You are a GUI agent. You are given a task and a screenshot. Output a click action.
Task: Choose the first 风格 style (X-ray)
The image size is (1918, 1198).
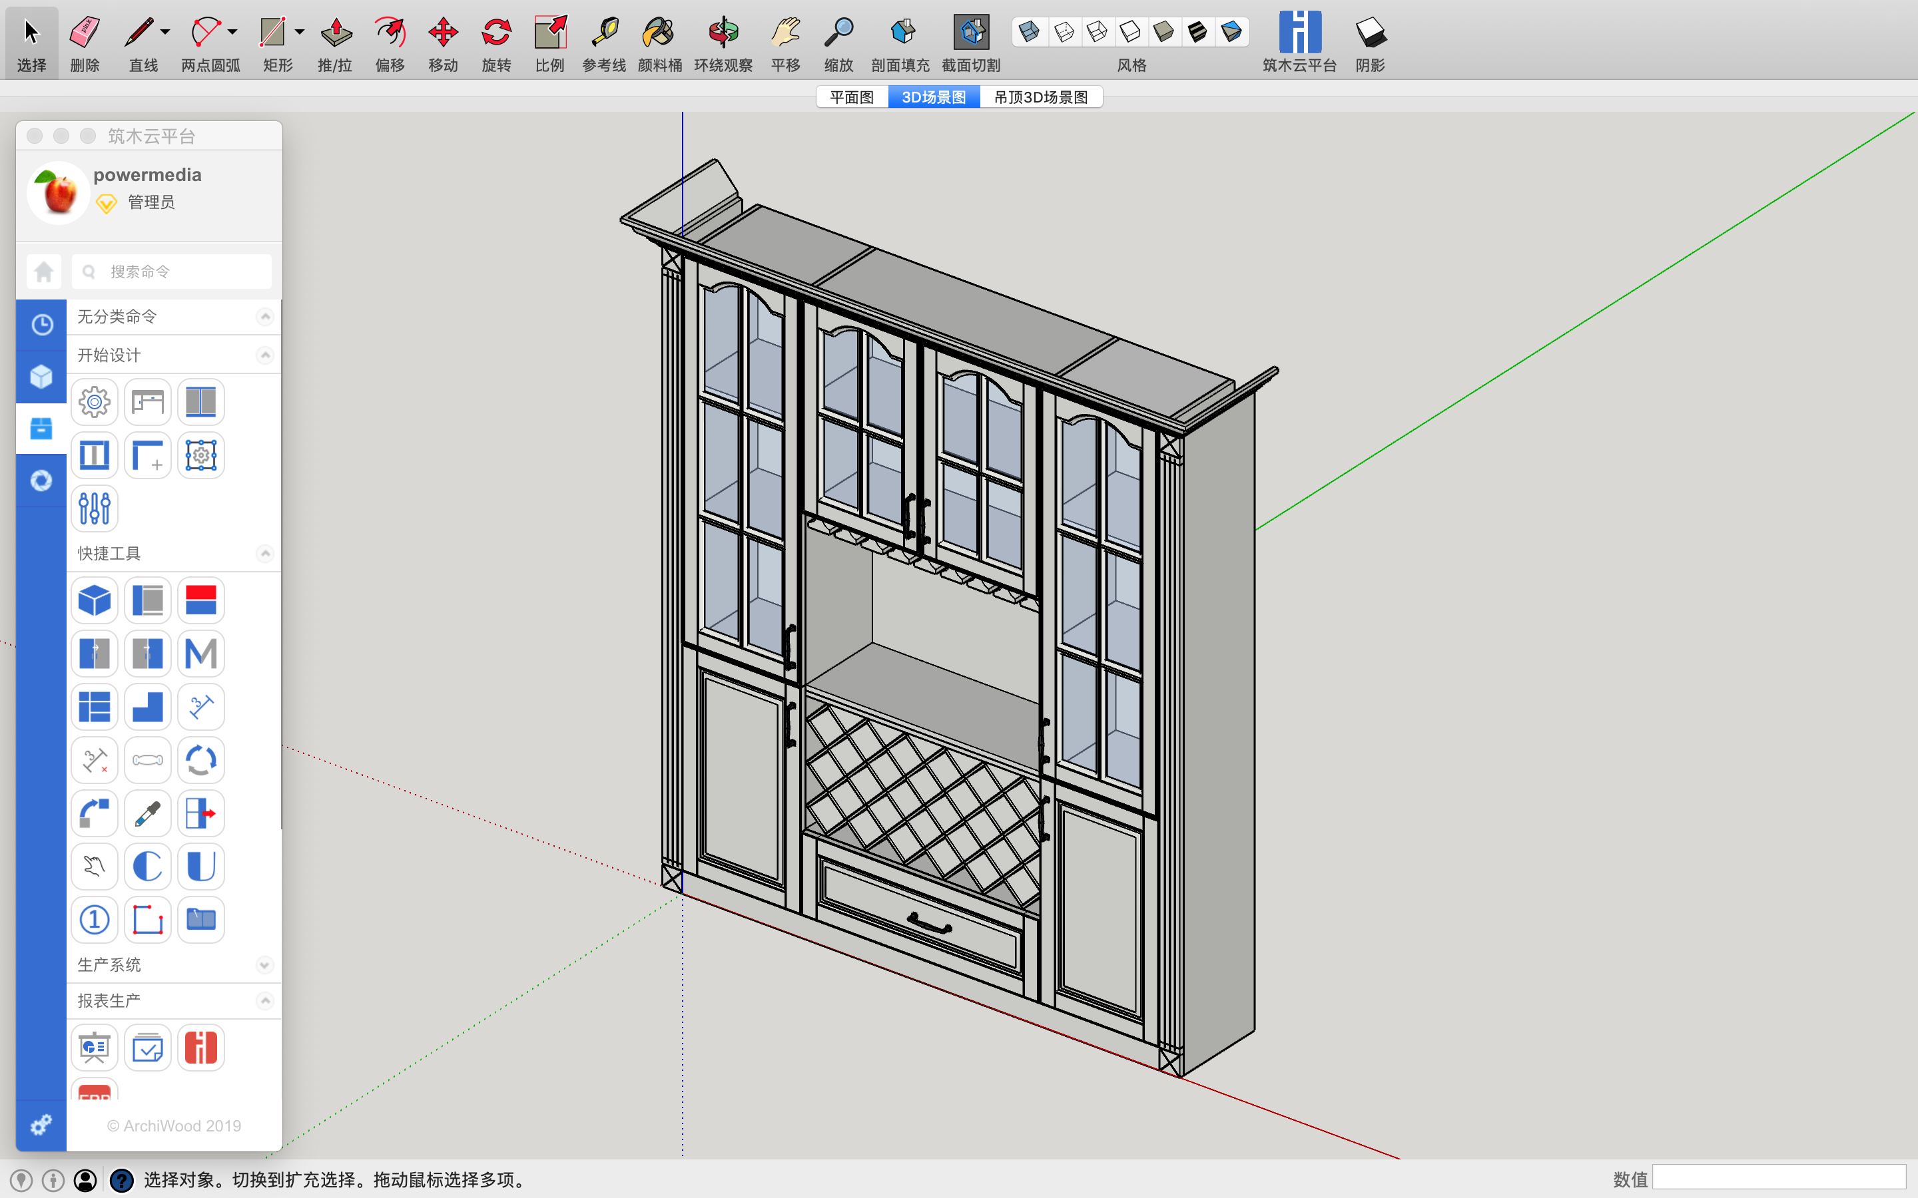1030,32
